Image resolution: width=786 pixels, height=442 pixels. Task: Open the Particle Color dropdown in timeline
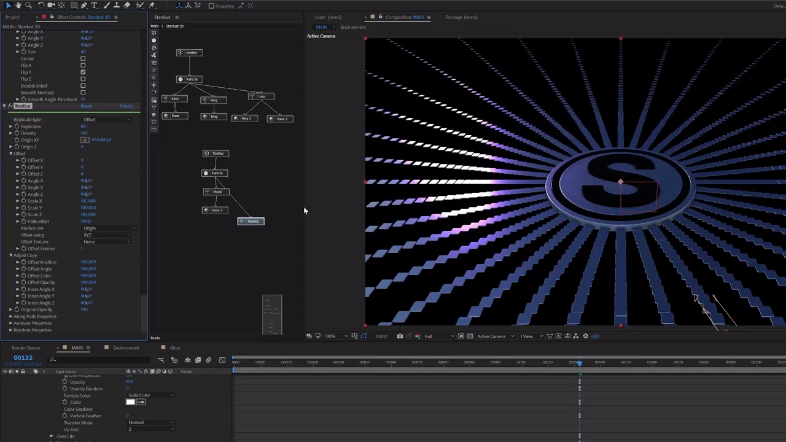click(150, 395)
